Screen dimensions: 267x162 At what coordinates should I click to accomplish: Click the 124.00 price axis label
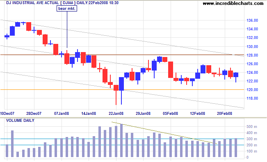click(252, 73)
